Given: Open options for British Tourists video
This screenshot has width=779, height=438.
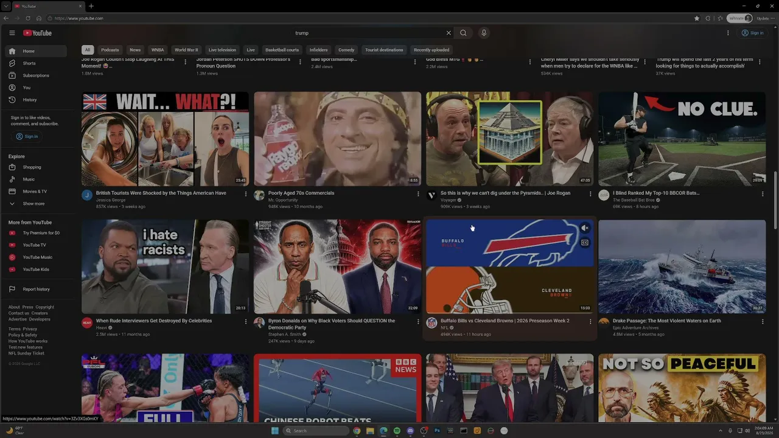Looking at the screenshot, I should (246, 194).
